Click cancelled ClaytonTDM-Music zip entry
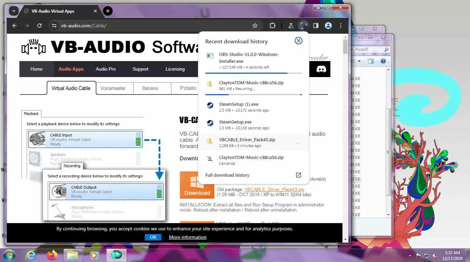Screen dimensions: 470x262 (253, 160)
